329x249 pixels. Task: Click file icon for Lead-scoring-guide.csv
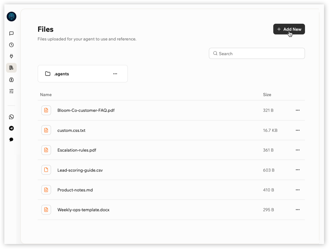(x=46, y=170)
